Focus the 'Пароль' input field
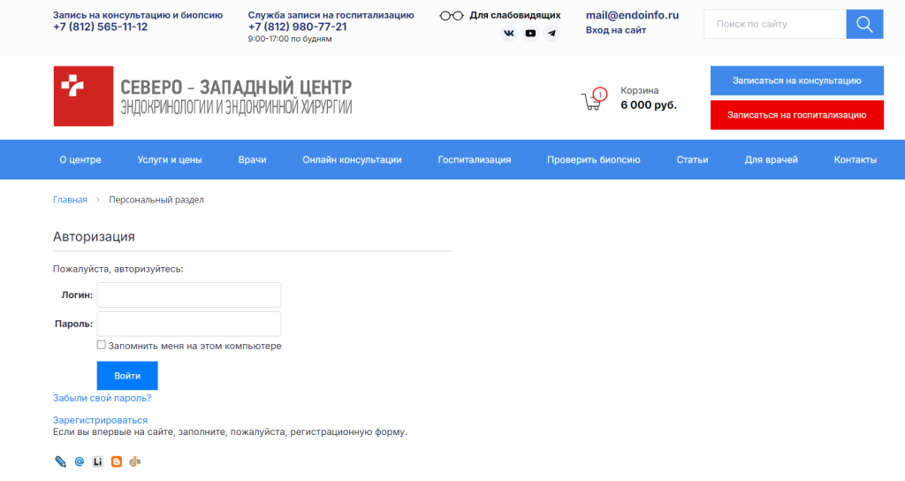Screen dimensions: 905x481 (189, 324)
